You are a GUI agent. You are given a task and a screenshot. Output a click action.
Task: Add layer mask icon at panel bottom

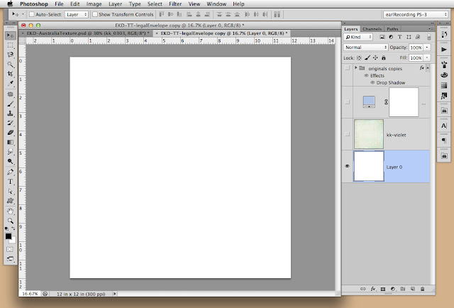383,289
